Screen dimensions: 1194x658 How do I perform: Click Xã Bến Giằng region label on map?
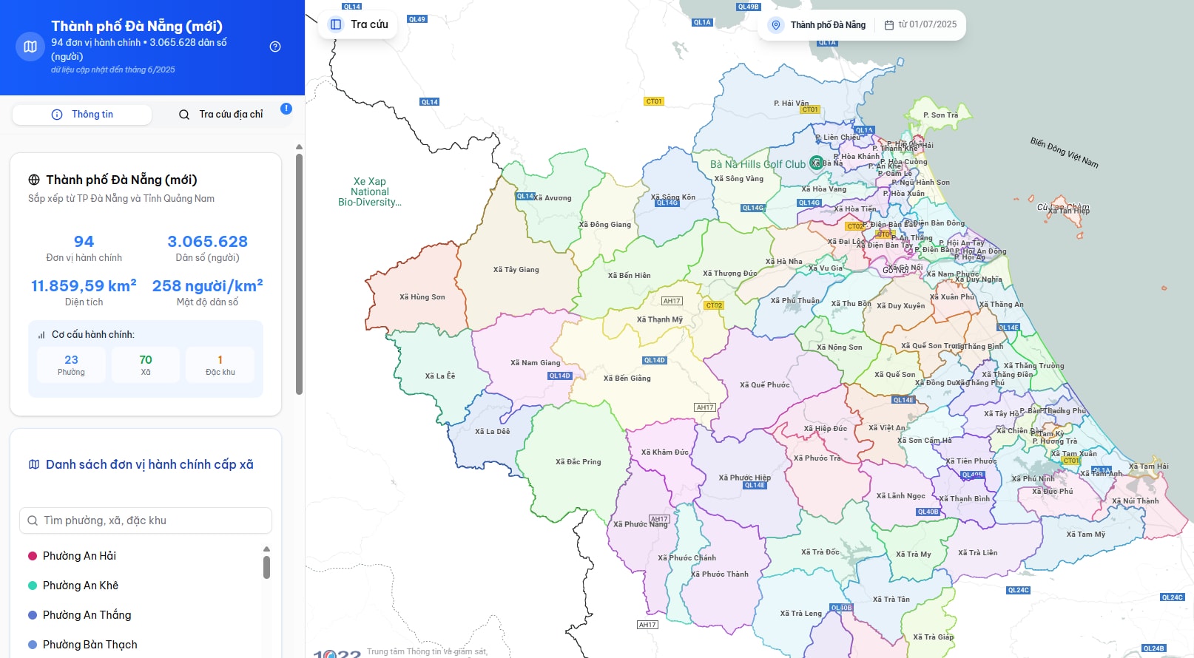click(x=627, y=379)
